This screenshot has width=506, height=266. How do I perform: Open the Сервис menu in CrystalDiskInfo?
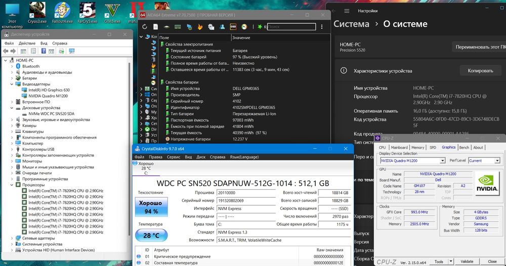[174, 157]
